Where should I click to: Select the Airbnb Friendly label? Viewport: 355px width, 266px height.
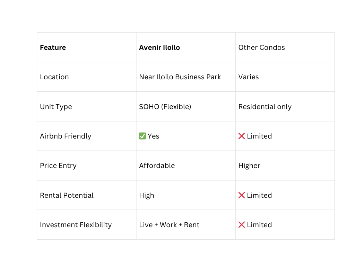click(66, 136)
